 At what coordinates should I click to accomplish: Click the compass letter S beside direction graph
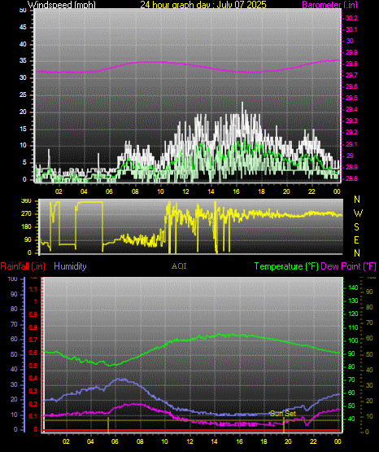tap(356, 227)
